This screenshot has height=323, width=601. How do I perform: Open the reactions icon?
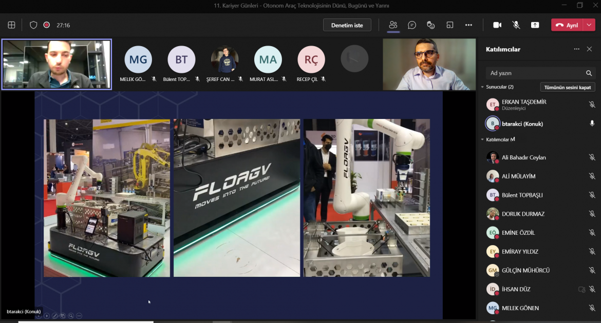(x=431, y=25)
